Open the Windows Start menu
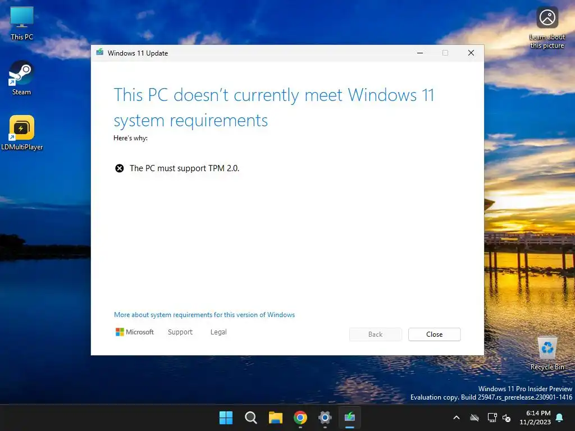 pyautogui.click(x=226, y=418)
